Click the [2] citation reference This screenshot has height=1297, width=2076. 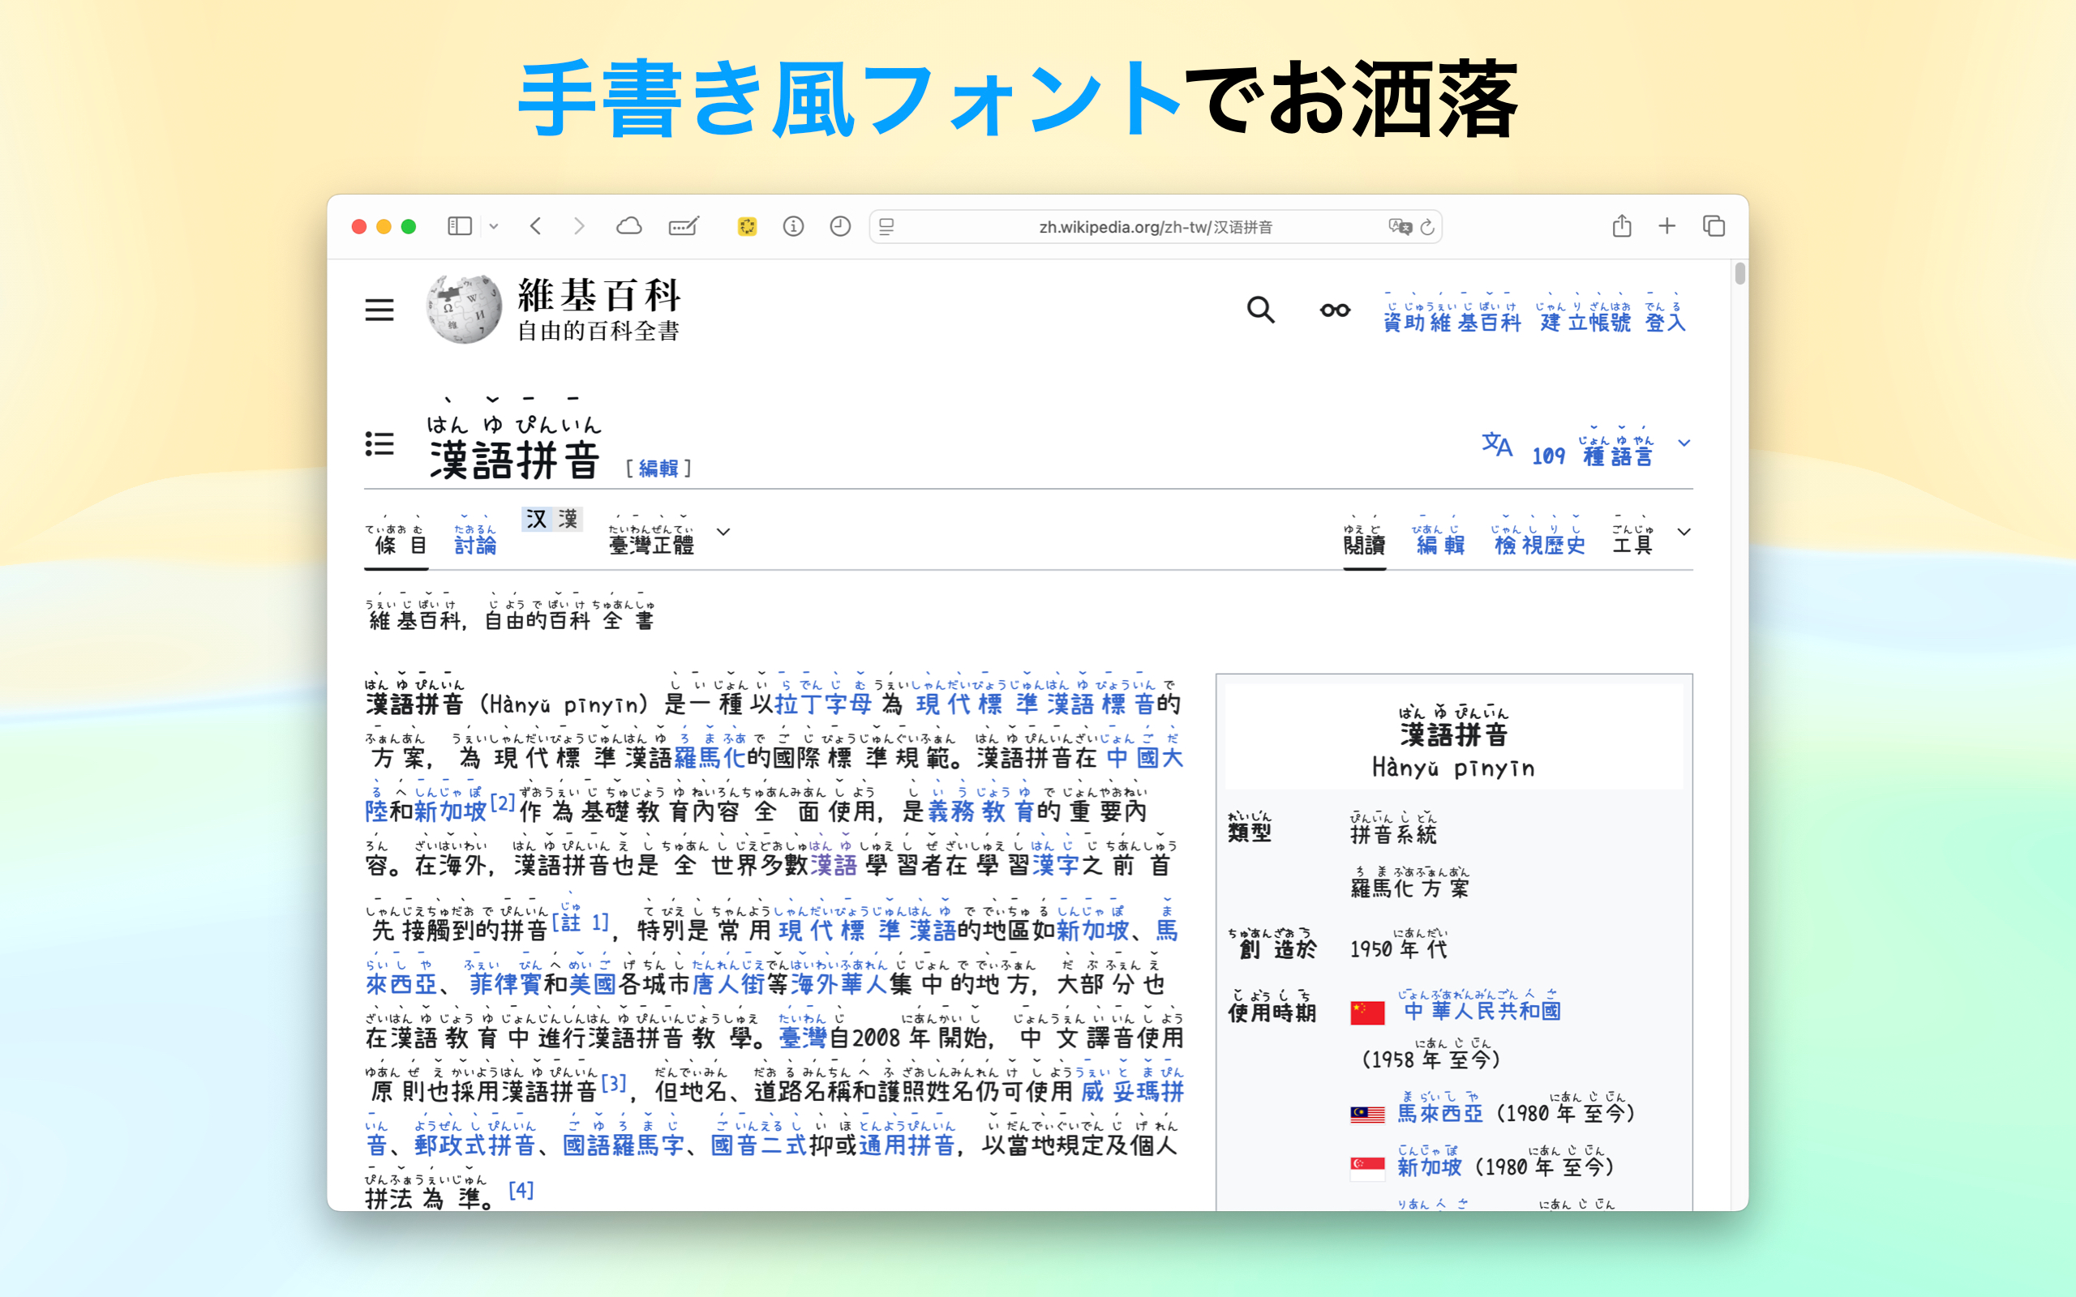point(503,804)
